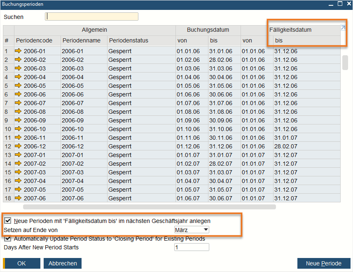The width and height of the screenshot is (353, 272).
Task: Follow the link arrow for period 2006-12
Action: pos(19,146)
